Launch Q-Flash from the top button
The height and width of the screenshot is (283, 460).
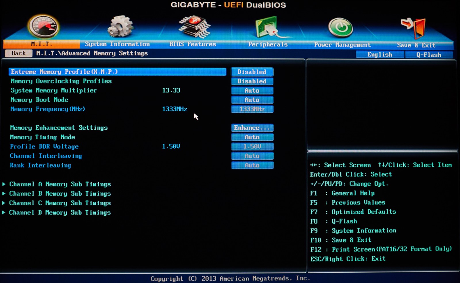click(429, 55)
